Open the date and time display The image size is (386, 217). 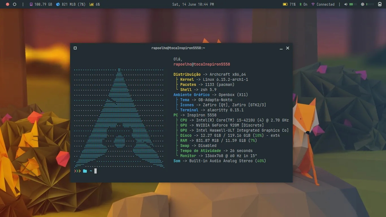coord(193,4)
